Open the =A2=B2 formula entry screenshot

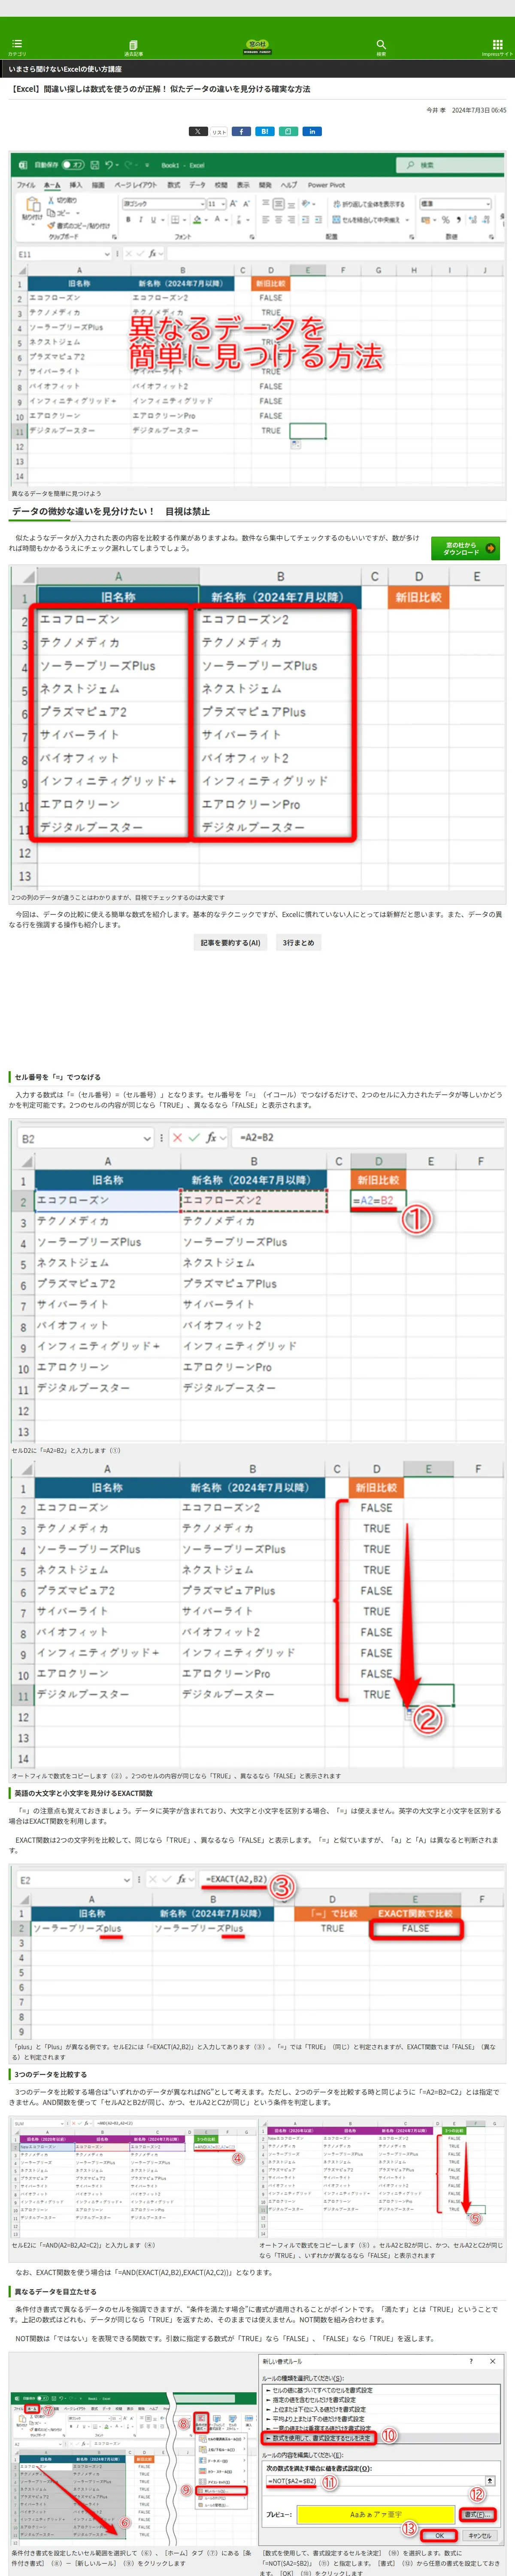[x=257, y=1283]
